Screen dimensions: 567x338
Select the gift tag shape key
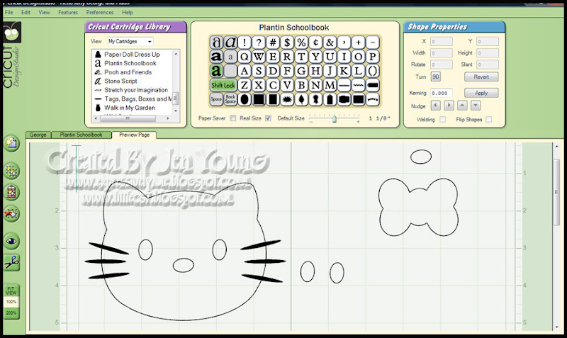point(330,99)
